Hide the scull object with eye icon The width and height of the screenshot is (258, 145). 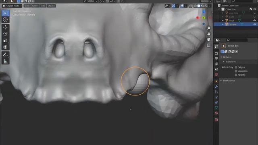(254, 21)
